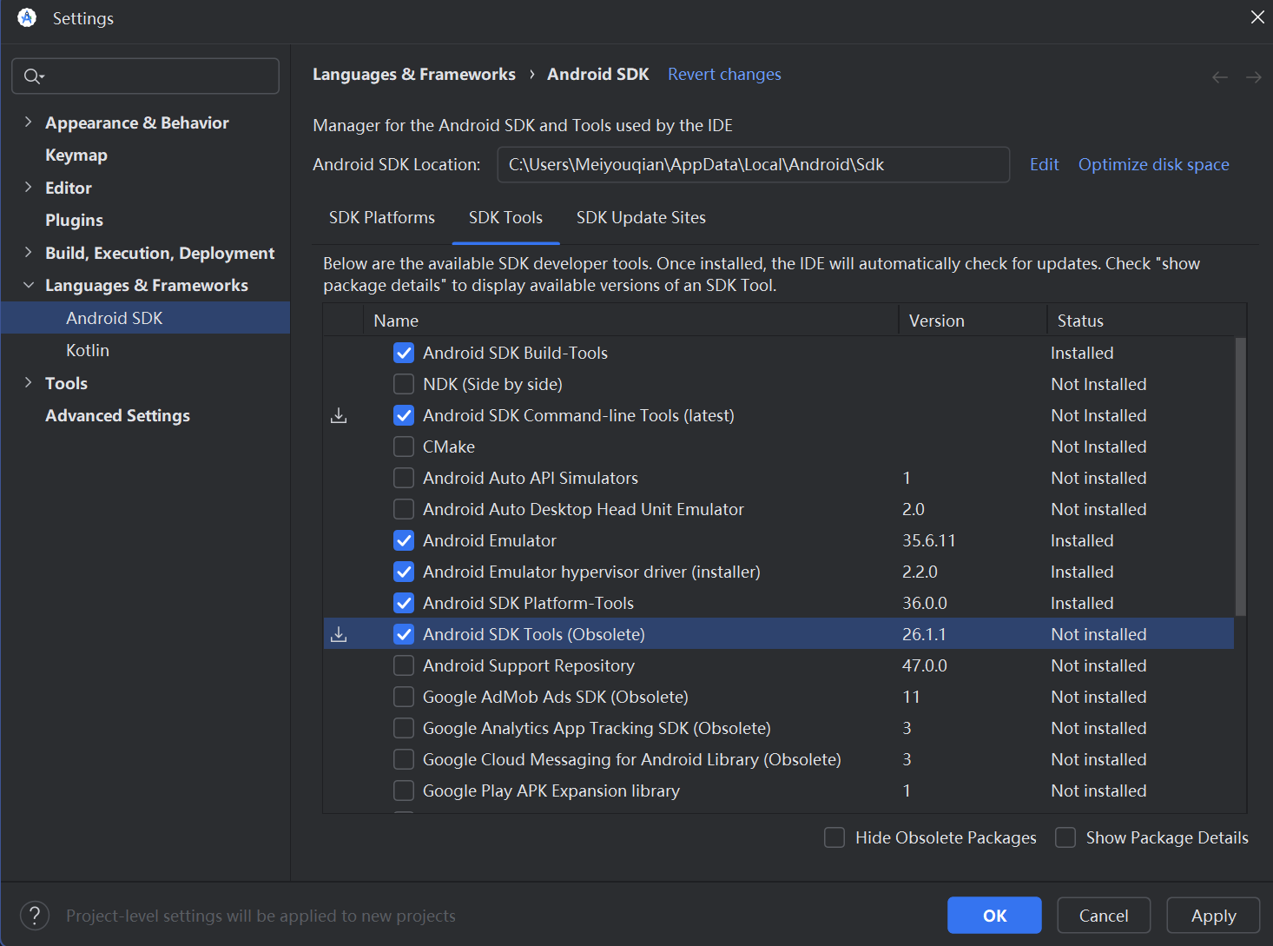Screen dimensions: 1273x946
Task: Click download icon beside SDK Tools (Obsolete)
Action: pos(339,635)
